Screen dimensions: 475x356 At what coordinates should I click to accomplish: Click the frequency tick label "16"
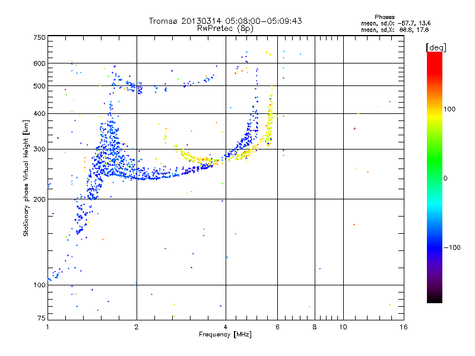(x=404, y=327)
